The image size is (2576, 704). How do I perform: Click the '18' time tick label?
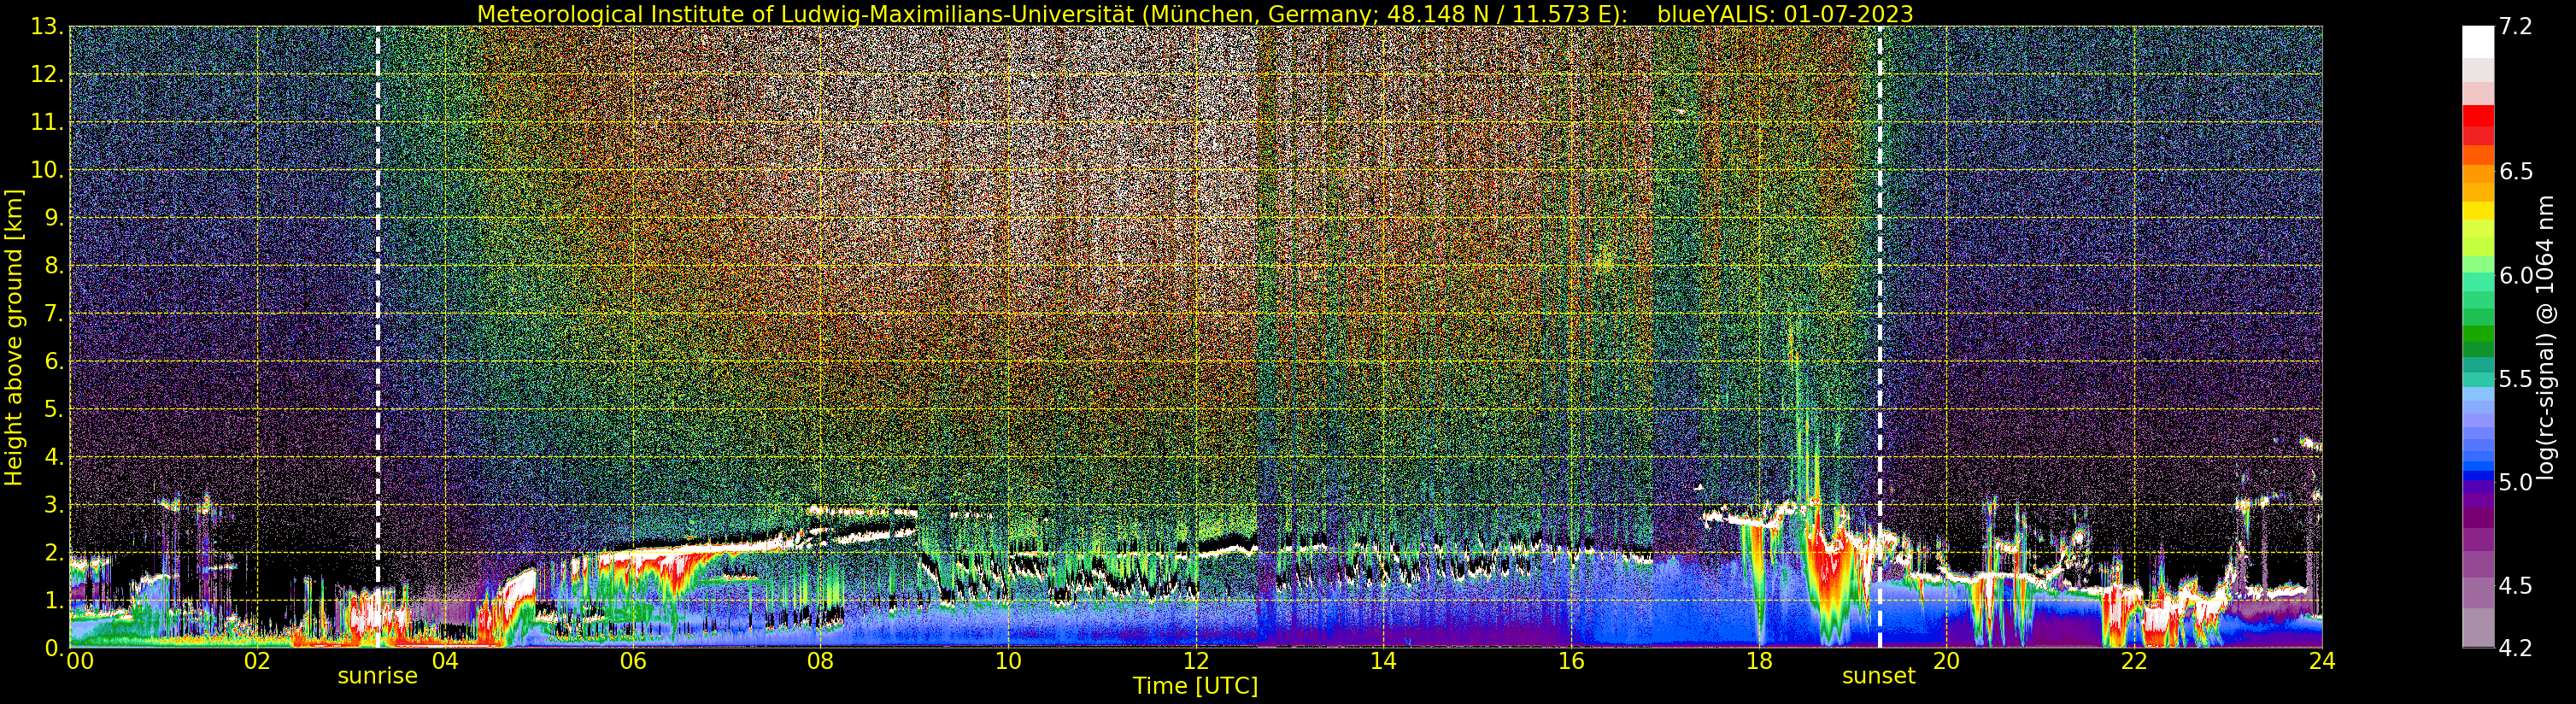tap(1759, 661)
